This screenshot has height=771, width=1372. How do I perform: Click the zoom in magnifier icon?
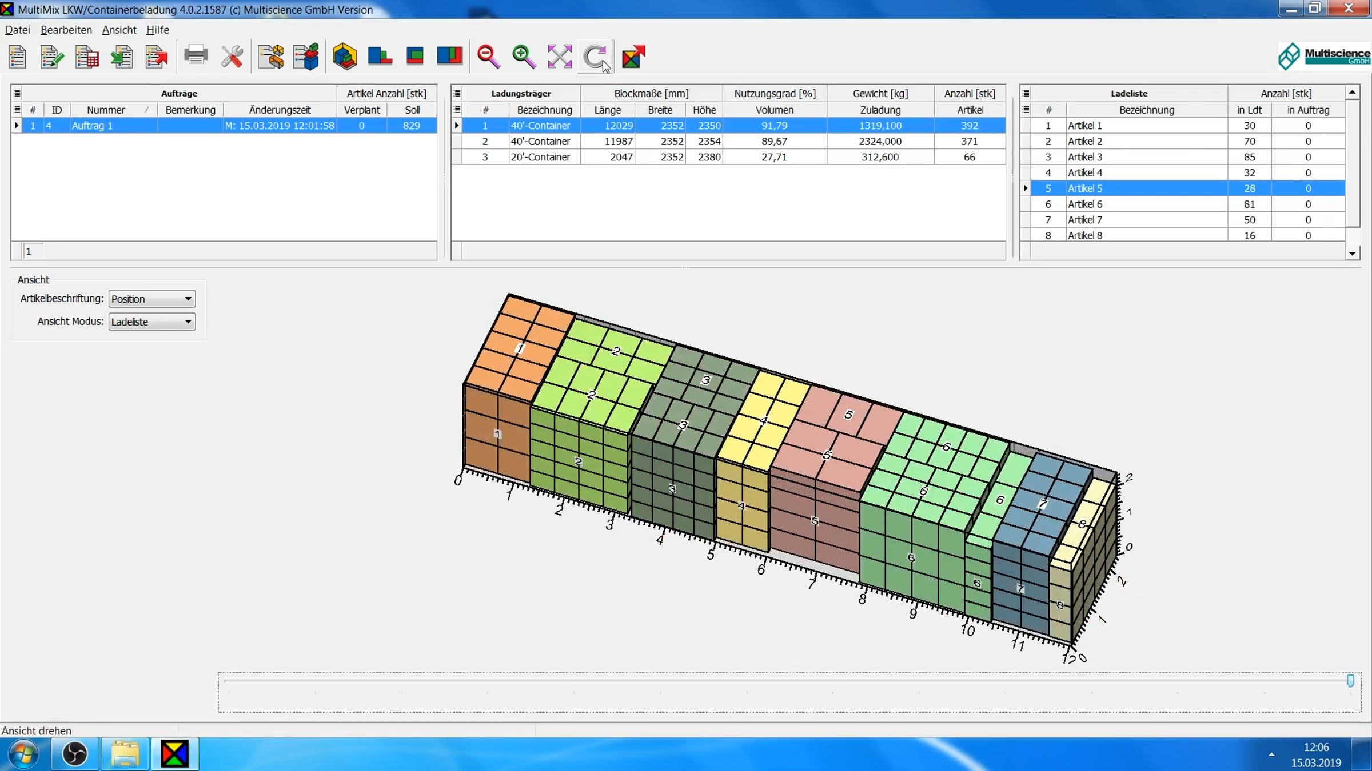[x=524, y=56]
